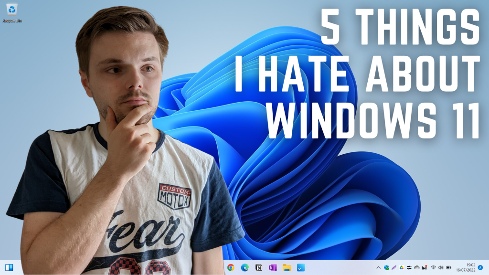Open the audio mixer tray icon
Image resolution: width=489 pixels, height=275 pixels.
click(409, 268)
